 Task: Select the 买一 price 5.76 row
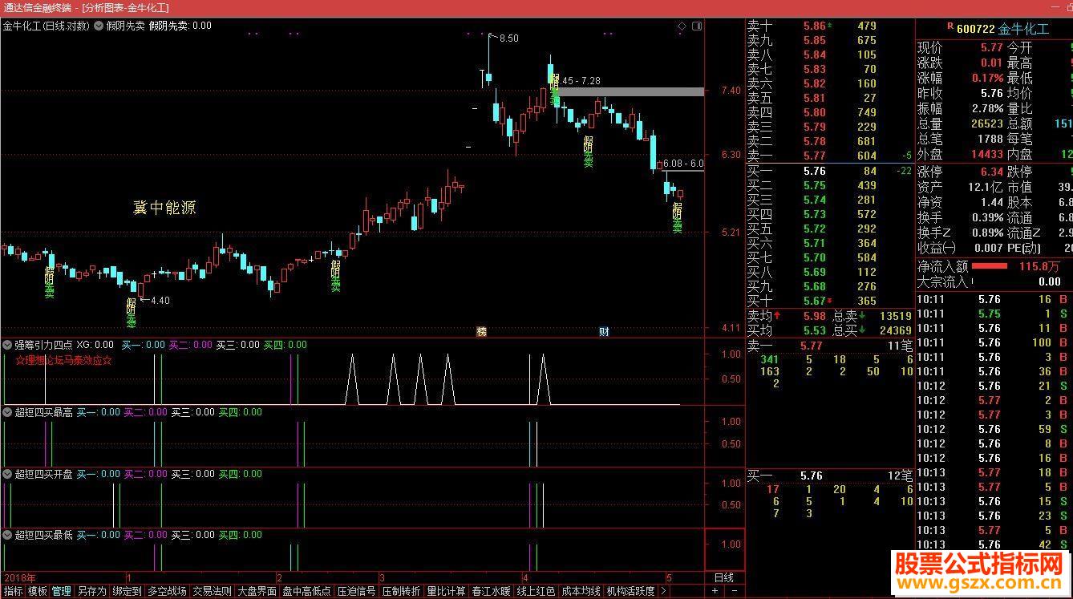829,171
